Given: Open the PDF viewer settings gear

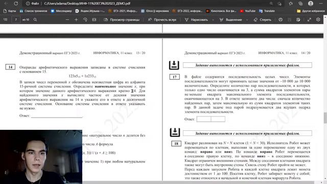Looking at the screenshot, I should coord(318,19).
